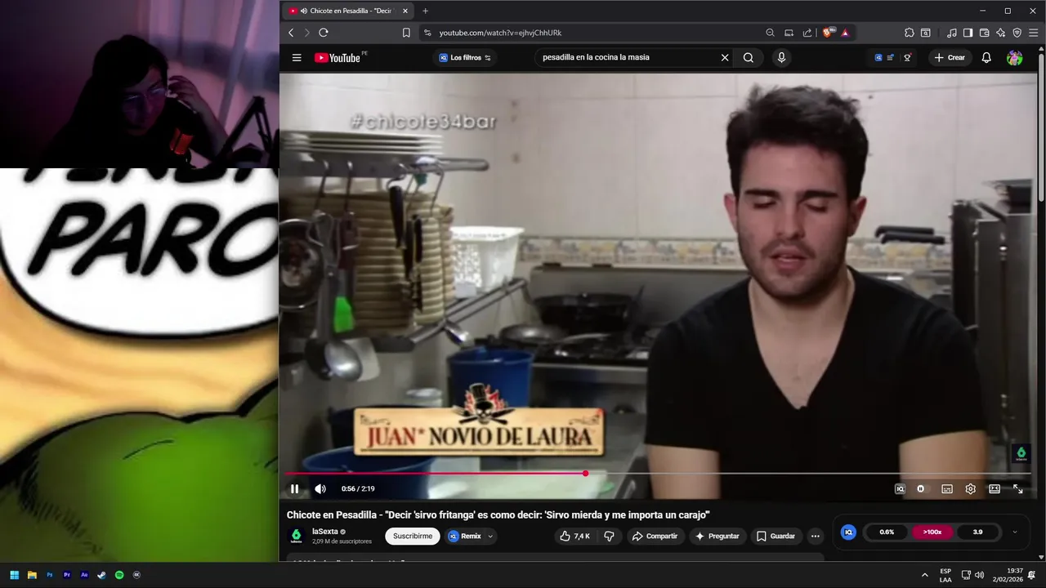Show hidden system tray icons
The height and width of the screenshot is (588, 1046).
(x=925, y=575)
